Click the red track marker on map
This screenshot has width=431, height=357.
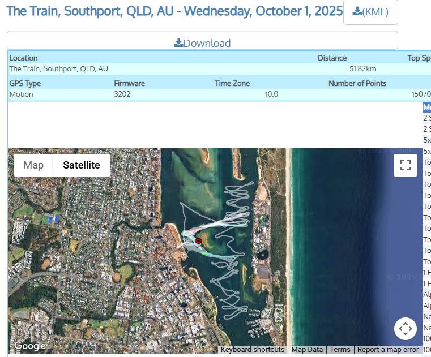198,241
